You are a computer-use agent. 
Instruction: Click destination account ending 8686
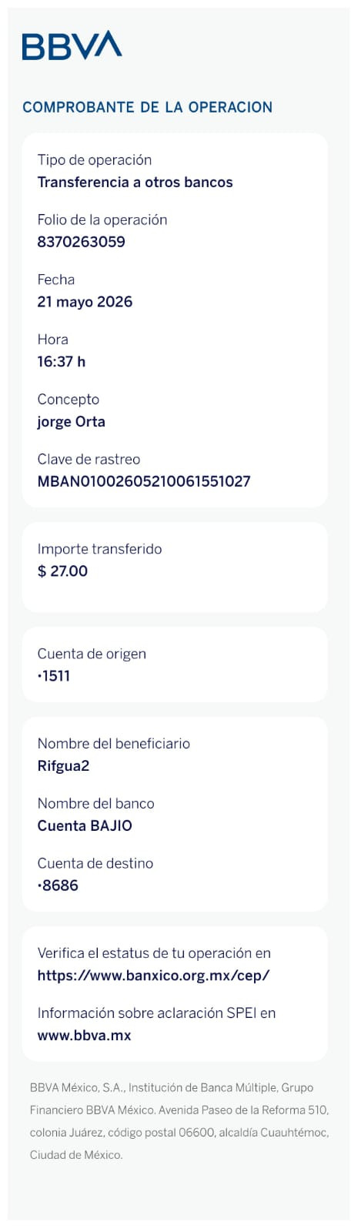point(58,885)
